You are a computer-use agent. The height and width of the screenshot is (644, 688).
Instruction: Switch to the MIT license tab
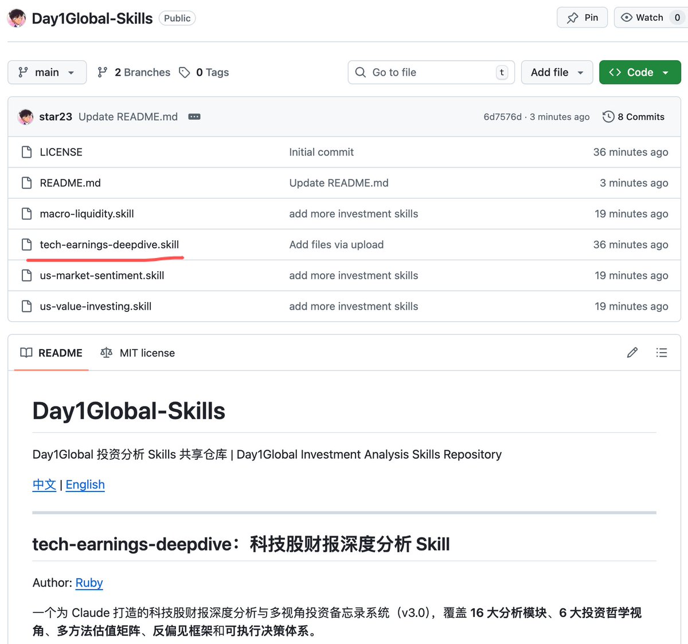coord(138,353)
